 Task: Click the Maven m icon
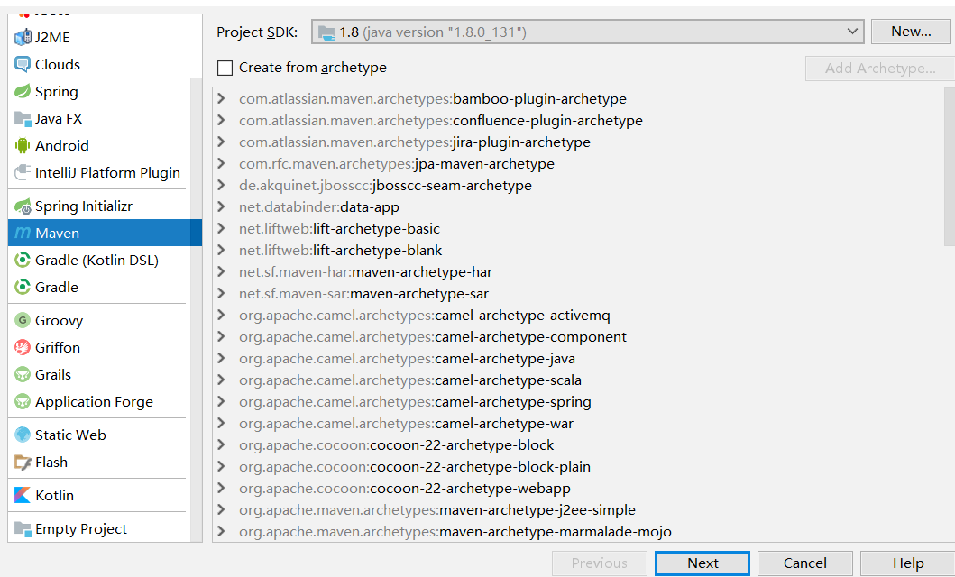(23, 234)
